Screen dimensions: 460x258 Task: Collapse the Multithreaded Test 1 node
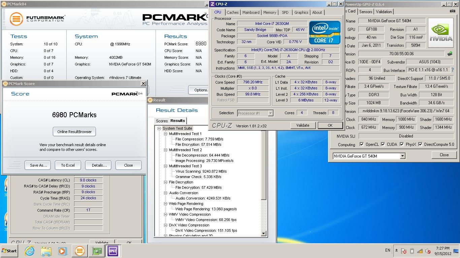[166, 134]
